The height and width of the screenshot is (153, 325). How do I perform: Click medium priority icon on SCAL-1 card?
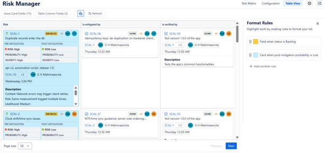[x=62, y=34]
